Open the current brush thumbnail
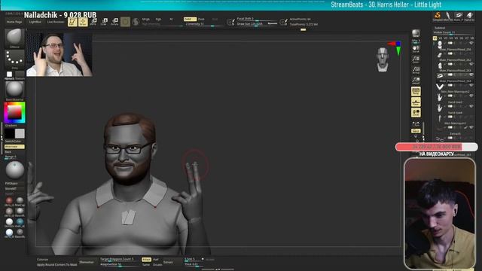482x271 pixels. pyautogui.click(x=14, y=38)
